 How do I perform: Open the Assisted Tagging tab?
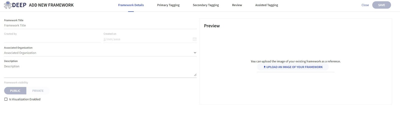[266, 5]
